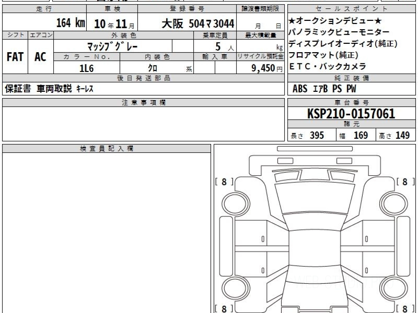The width and height of the screenshot is (418, 313).
Task: Click the カラーNo. header
Action: click(87, 57)
